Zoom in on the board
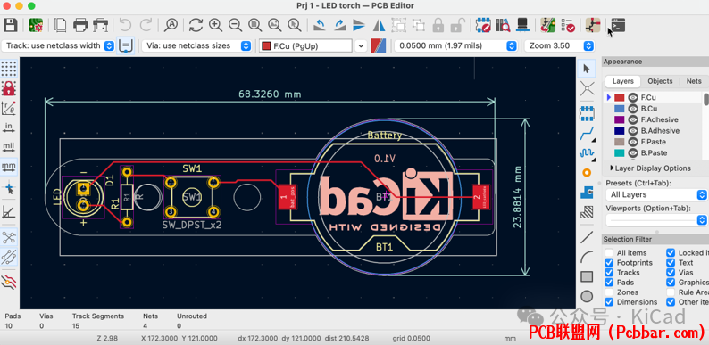 (x=215, y=25)
